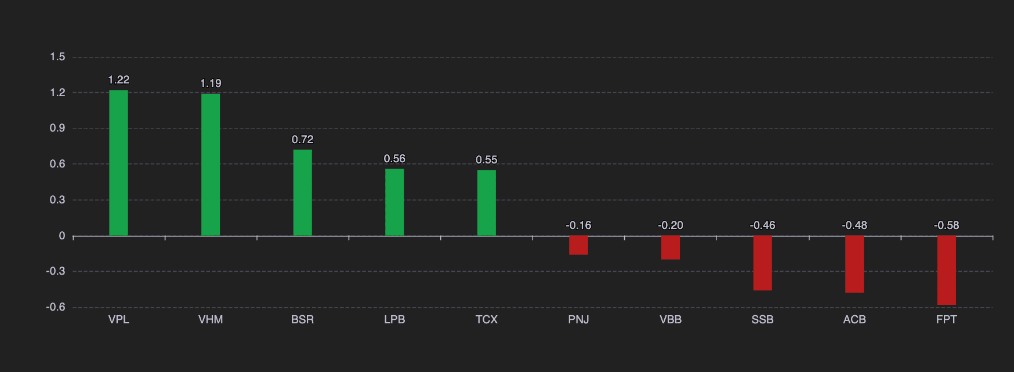Select the green LPB bar
Image resolution: width=1014 pixels, height=372 pixels.
(394, 202)
